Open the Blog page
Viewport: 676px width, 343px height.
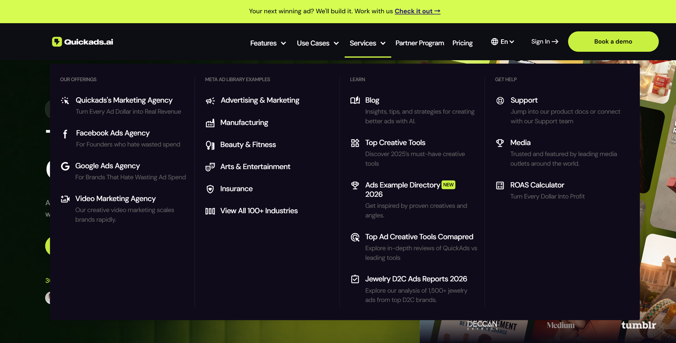pyautogui.click(x=372, y=100)
